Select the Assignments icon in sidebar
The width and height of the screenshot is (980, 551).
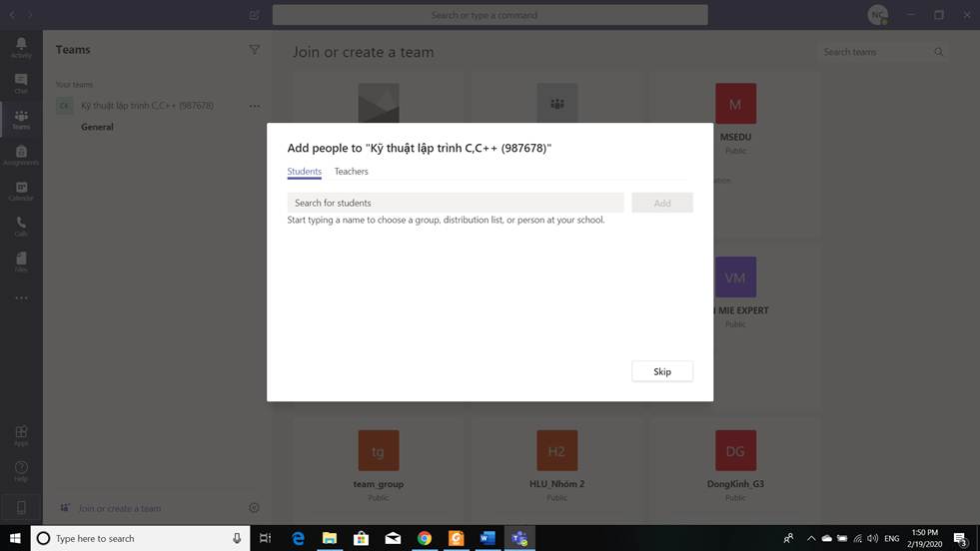click(x=21, y=155)
